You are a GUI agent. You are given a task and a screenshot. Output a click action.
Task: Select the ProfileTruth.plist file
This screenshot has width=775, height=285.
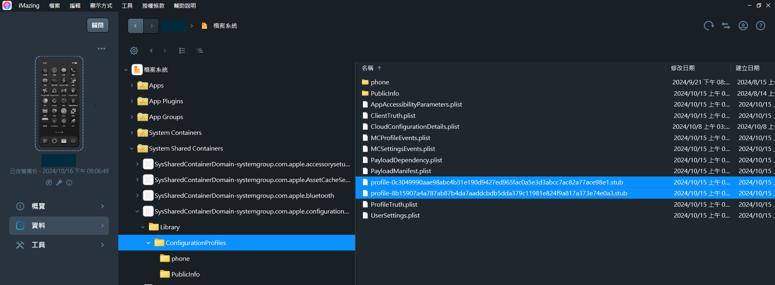click(x=394, y=205)
